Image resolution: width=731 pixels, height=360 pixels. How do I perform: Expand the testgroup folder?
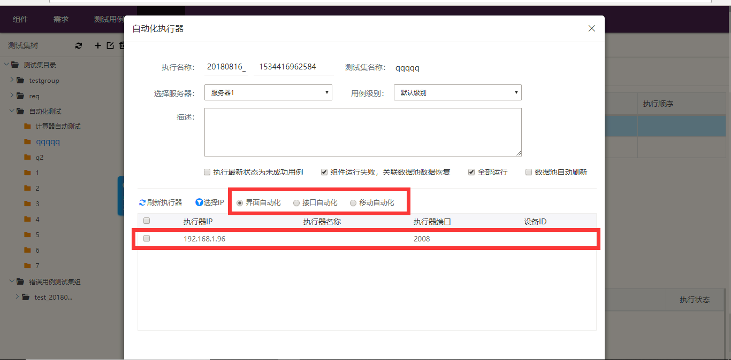pyautogui.click(x=12, y=80)
